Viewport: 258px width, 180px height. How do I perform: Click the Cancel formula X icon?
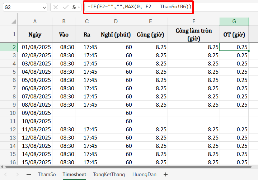[x=56, y=7]
